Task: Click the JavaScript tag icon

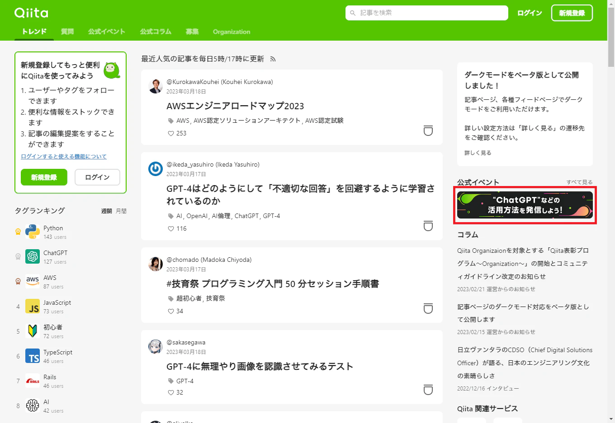Action: (33, 306)
